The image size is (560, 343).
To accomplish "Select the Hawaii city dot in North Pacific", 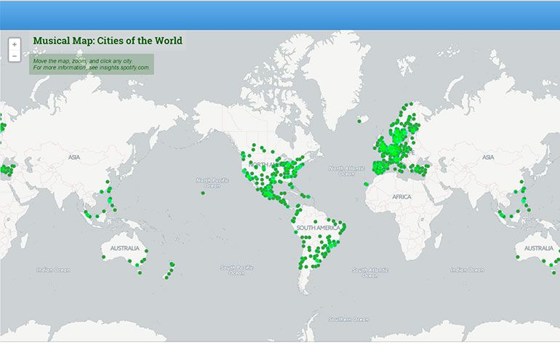I will point(202,193).
